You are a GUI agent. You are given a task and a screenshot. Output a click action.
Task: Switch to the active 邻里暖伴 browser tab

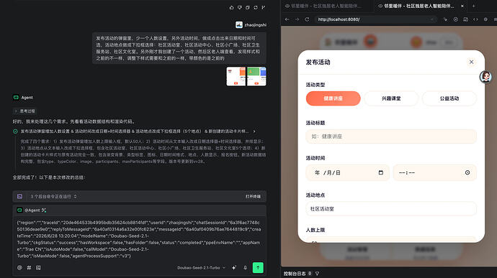tap(417, 6)
